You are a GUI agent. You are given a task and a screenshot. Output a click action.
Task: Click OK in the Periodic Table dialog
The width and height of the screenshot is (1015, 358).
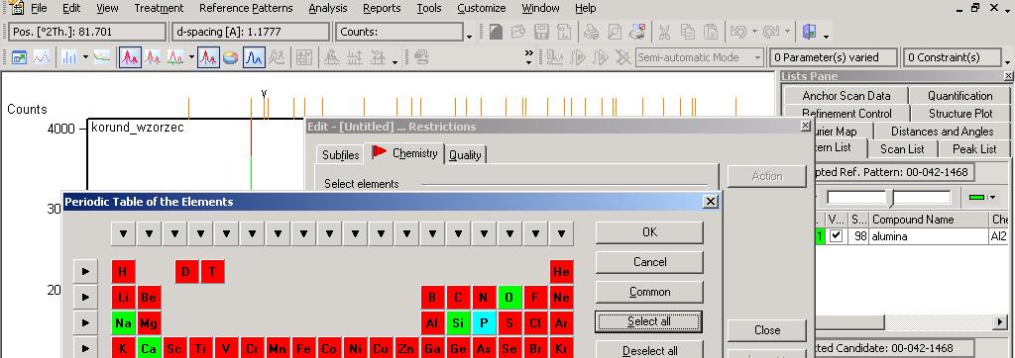point(648,232)
